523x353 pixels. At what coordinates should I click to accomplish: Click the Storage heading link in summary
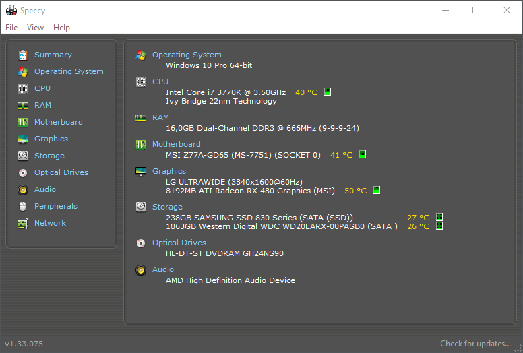pos(167,207)
